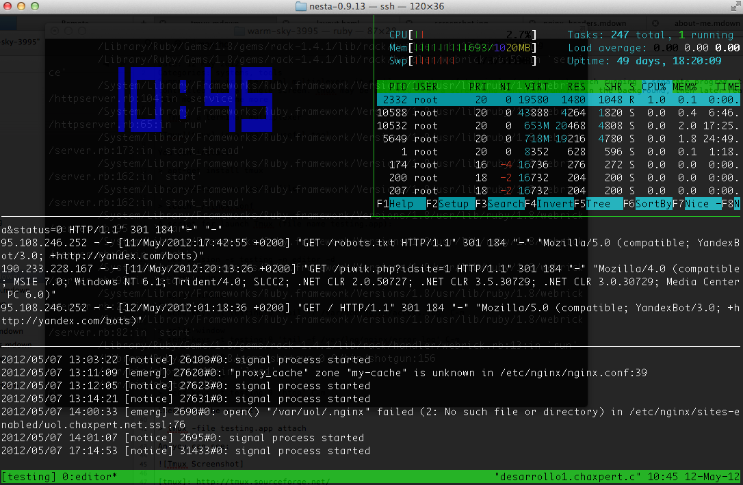The height and width of the screenshot is (485, 743).
Task: Click the [testing] session name in status bar
Action: click(x=29, y=477)
